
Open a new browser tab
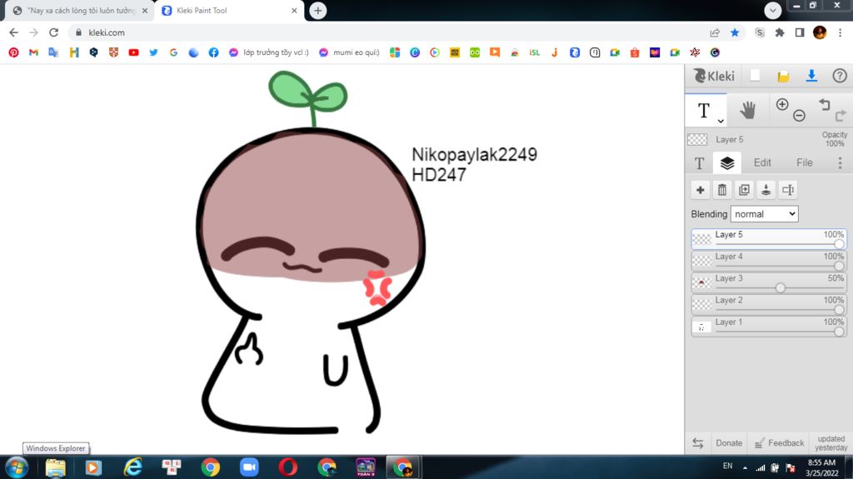317,10
